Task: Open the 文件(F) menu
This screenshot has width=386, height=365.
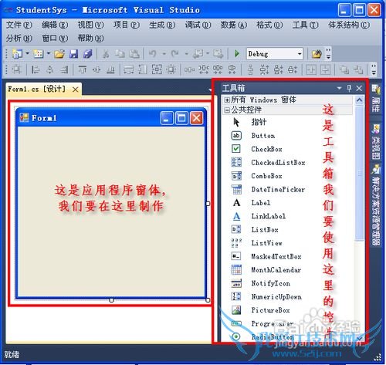Action: pyautogui.click(x=19, y=25)
